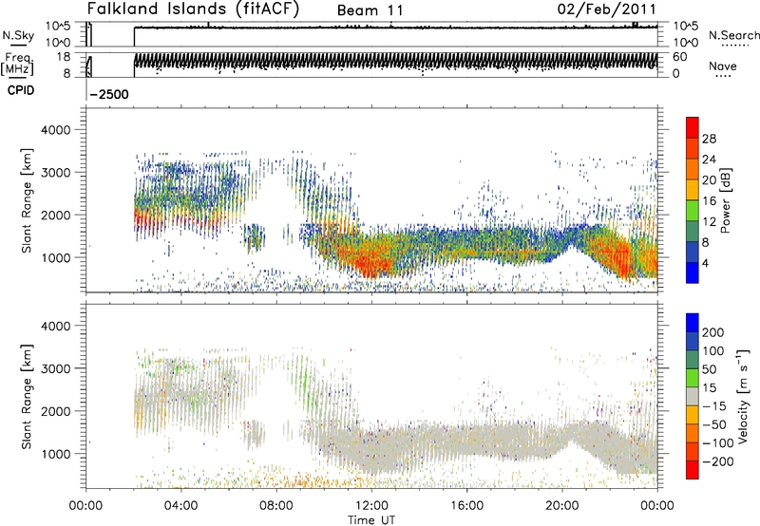This screenshot has height=526, width=760.
Task: Click the 'N.Search' legend label
Action: (733, 35)
